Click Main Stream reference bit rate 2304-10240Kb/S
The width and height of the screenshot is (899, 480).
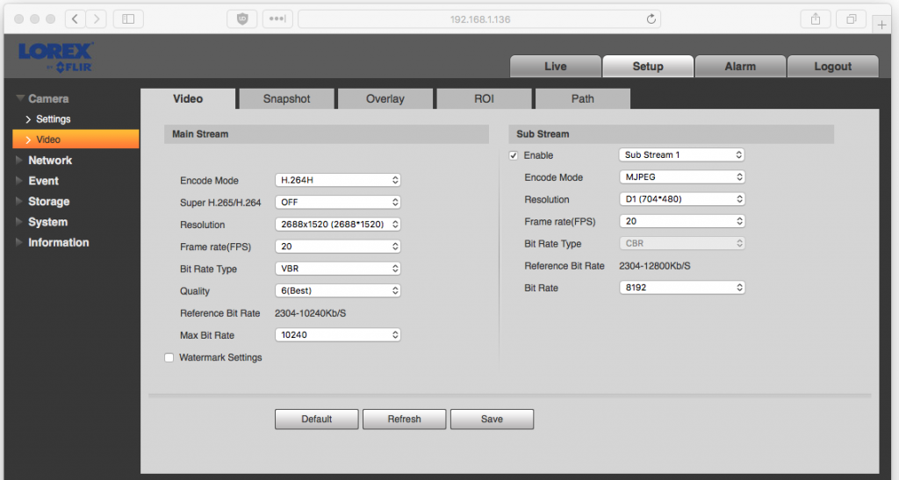310,313
